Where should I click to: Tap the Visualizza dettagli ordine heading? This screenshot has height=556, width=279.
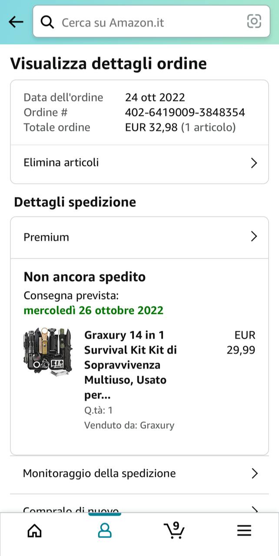tap(108, 63)
